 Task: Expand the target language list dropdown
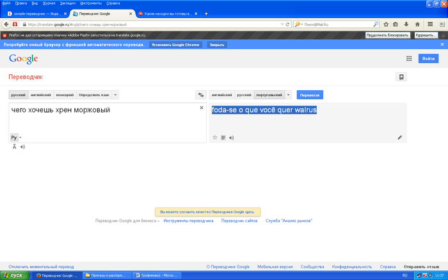pos(288,95)
